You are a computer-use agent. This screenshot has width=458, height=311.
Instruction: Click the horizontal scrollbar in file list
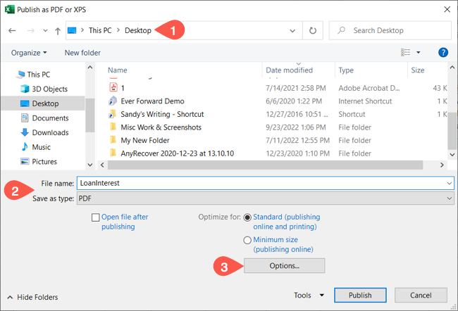[x=265, y=165]
